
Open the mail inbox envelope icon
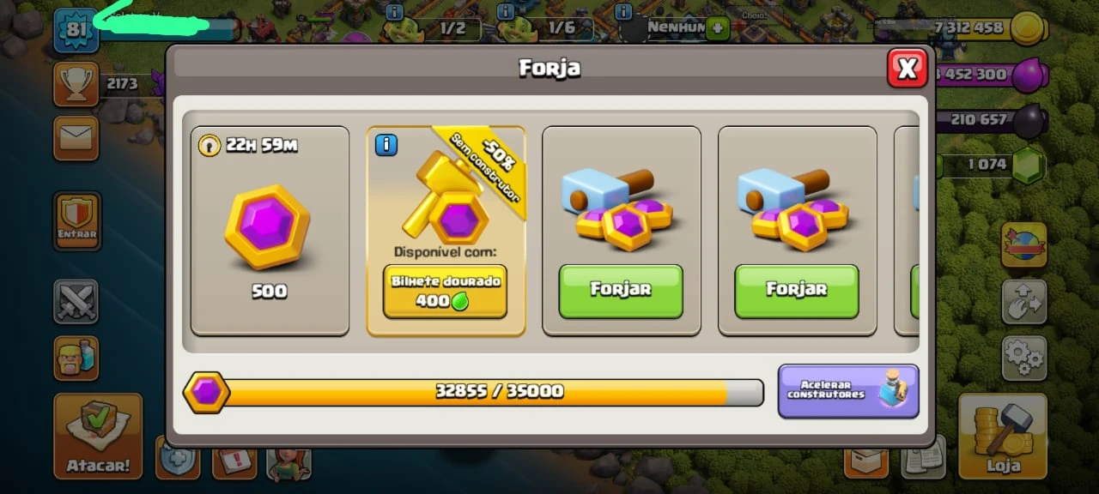[x=76, y=138]
